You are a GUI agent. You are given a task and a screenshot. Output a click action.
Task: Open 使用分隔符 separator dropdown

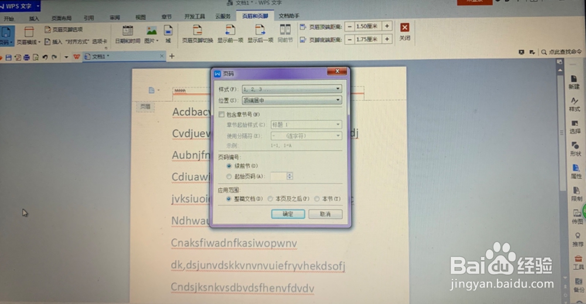pyautogui.click(x=306, y=135)
